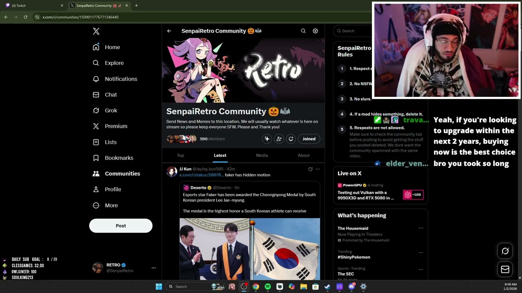This screenshot has width=522, height=293.
Task: Switch to the Top tab
Action: click(180, 155)
